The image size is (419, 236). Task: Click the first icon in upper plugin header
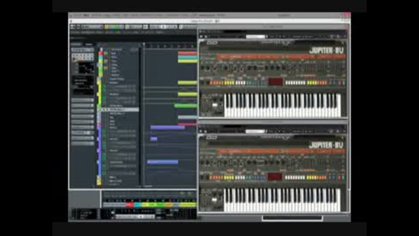coord(201,37)
